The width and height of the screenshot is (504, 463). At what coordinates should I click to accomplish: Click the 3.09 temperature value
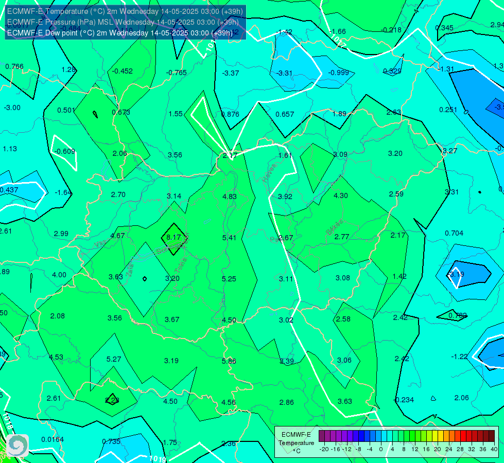click(x=340, y=154)
